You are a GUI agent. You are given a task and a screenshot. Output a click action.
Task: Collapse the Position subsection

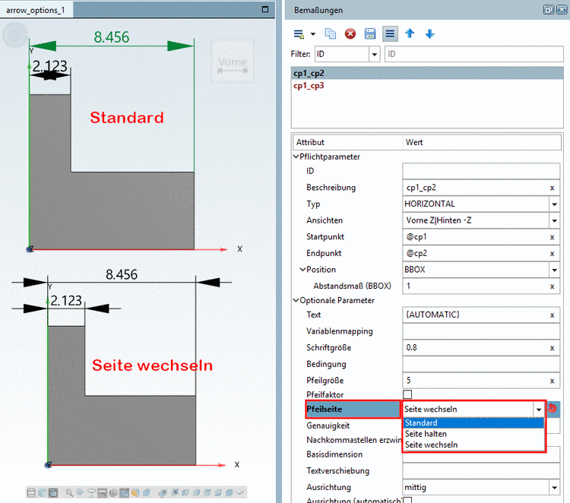coord(302,269)
